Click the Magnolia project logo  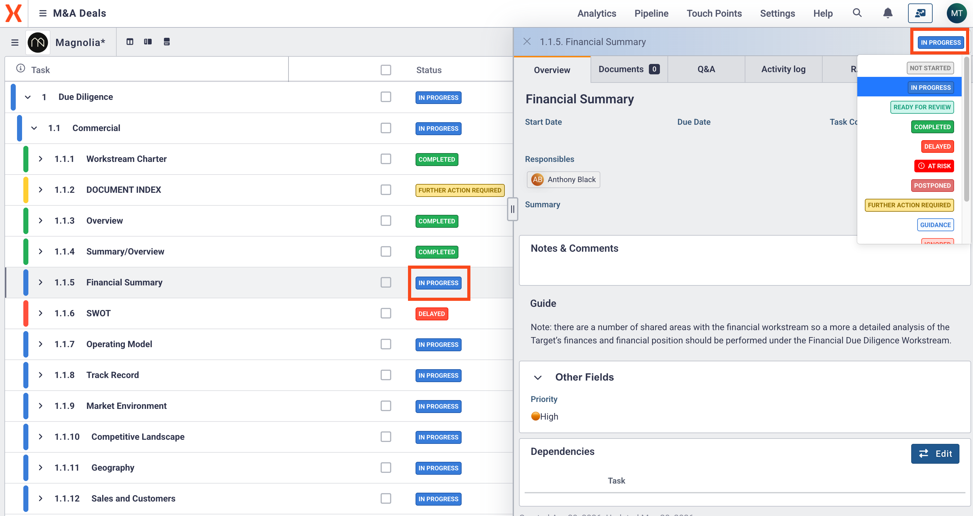click(38, 42)
